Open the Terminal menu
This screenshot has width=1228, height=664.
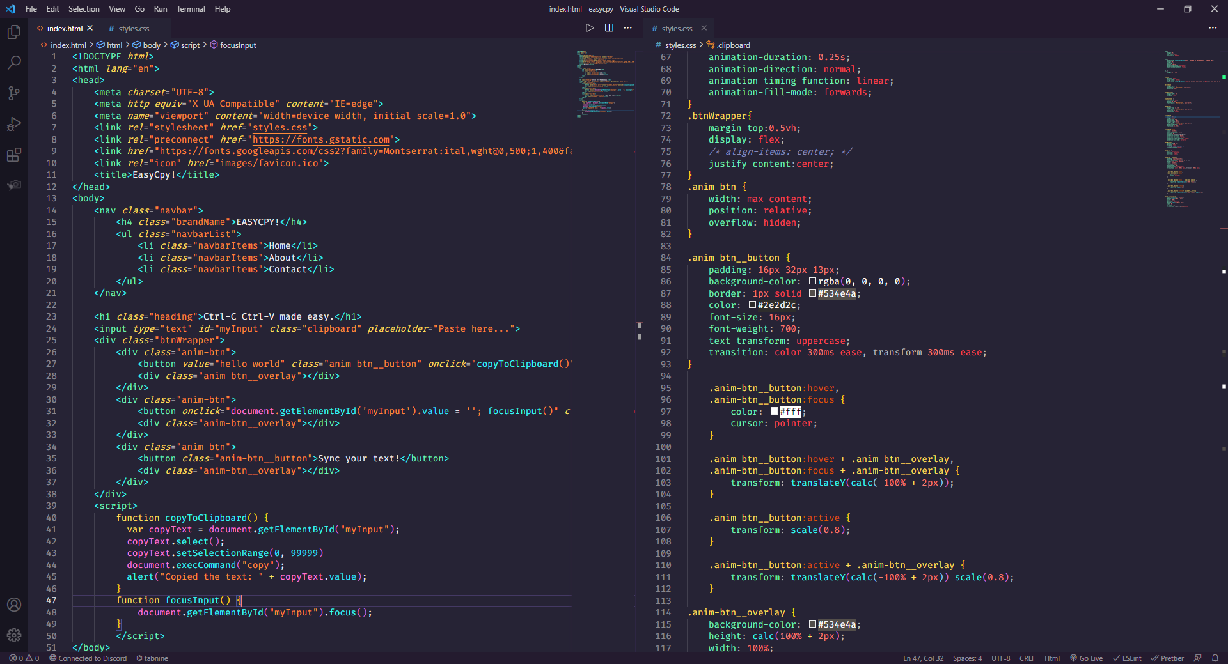(191, 9)
